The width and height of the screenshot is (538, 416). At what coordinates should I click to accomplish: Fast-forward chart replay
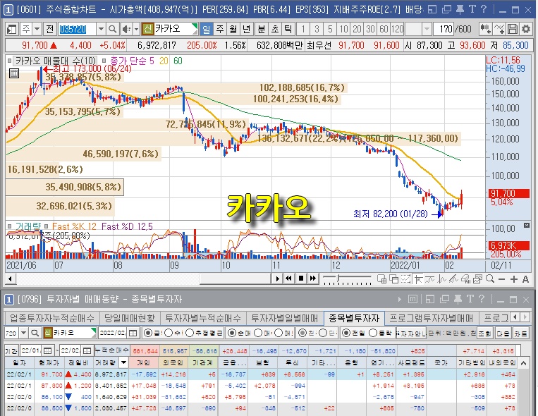click(x=312, y=279)
